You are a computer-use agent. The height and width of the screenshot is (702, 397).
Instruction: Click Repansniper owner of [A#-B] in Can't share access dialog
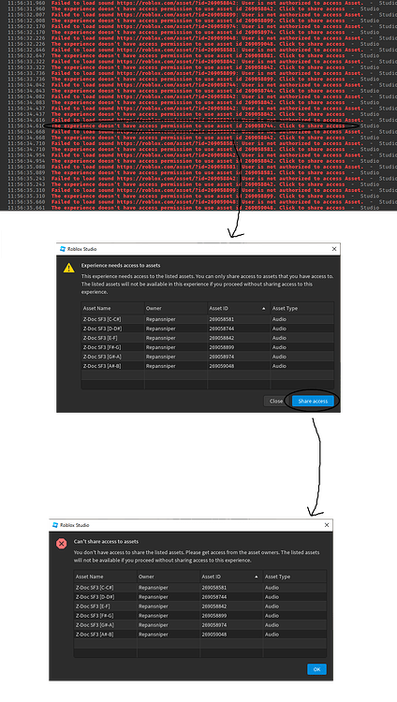154,635
